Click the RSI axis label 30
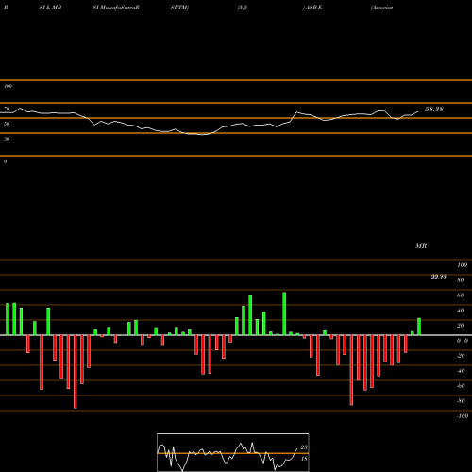This screenshot has width=472, height=472. pos(7,139)
